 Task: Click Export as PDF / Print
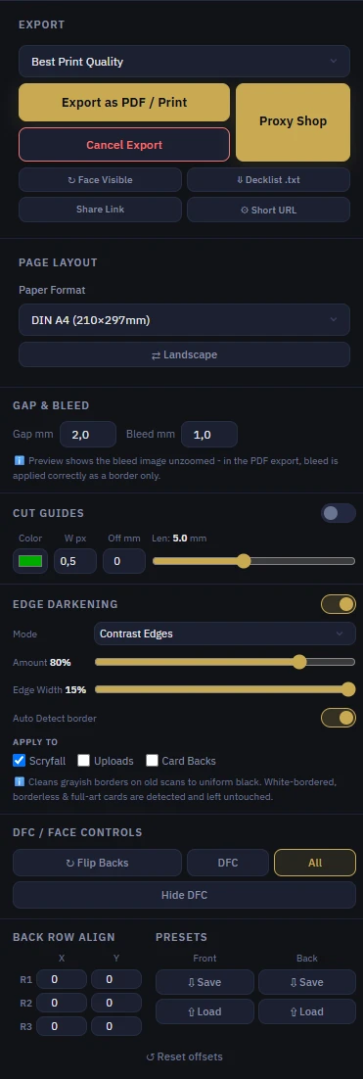click(124, 103)
